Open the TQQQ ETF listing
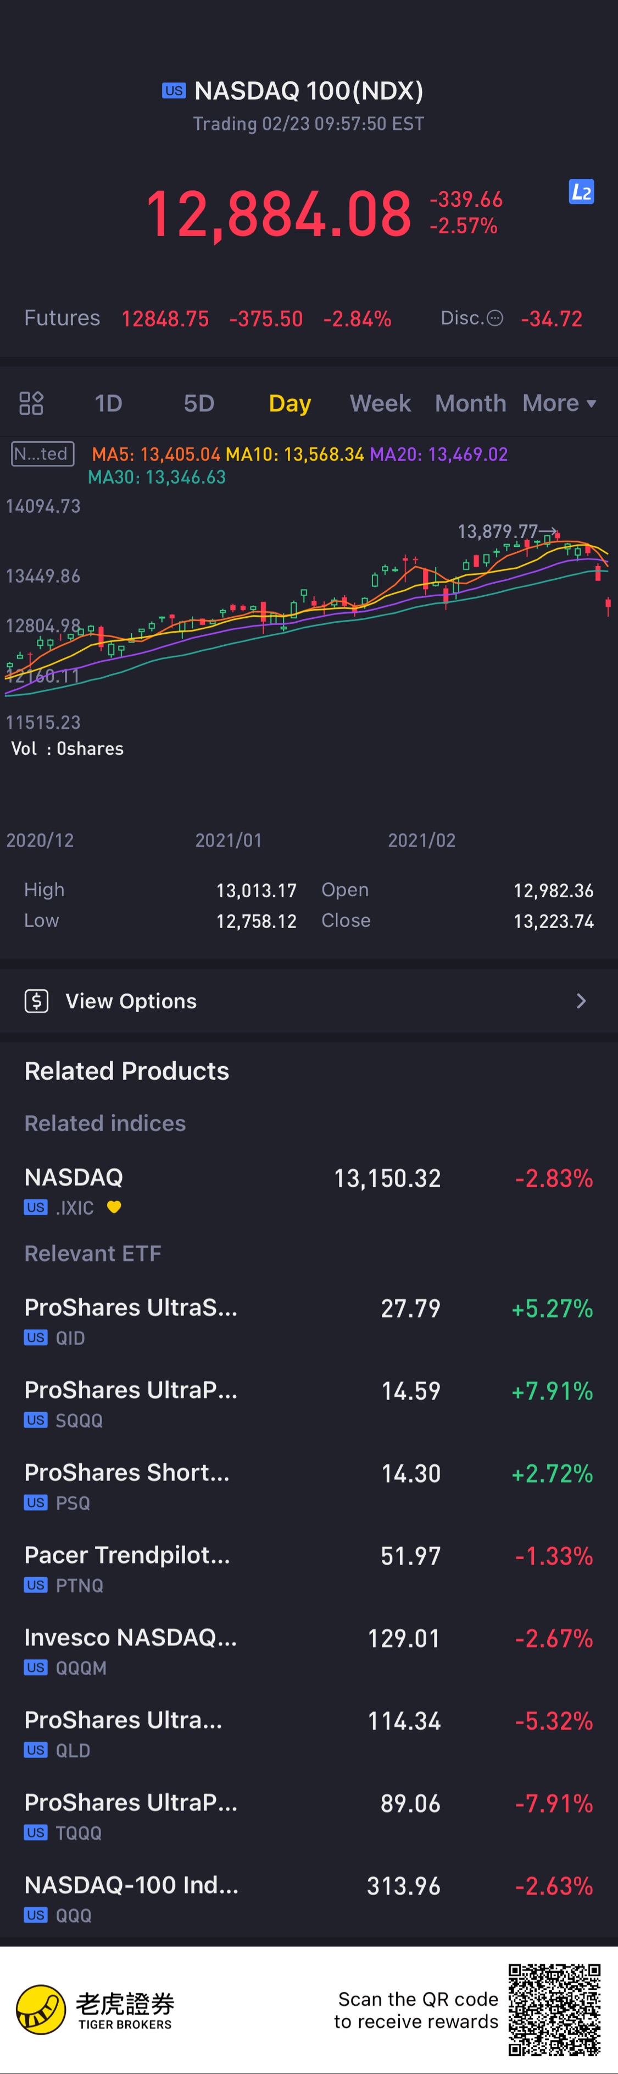 (x=309, y=1815)
